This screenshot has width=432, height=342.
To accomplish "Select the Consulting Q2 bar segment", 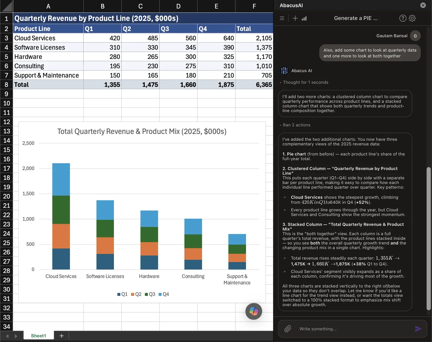I will tap(193, 254).
